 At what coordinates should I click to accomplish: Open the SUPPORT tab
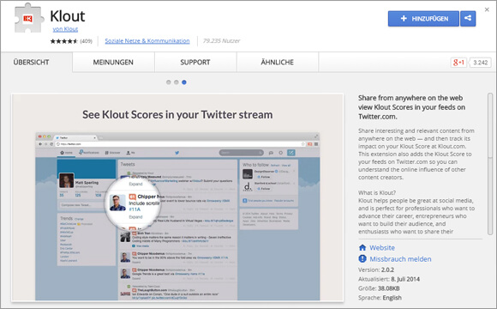195,63
